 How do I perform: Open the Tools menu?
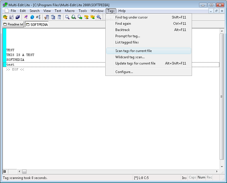pos(83,11)
